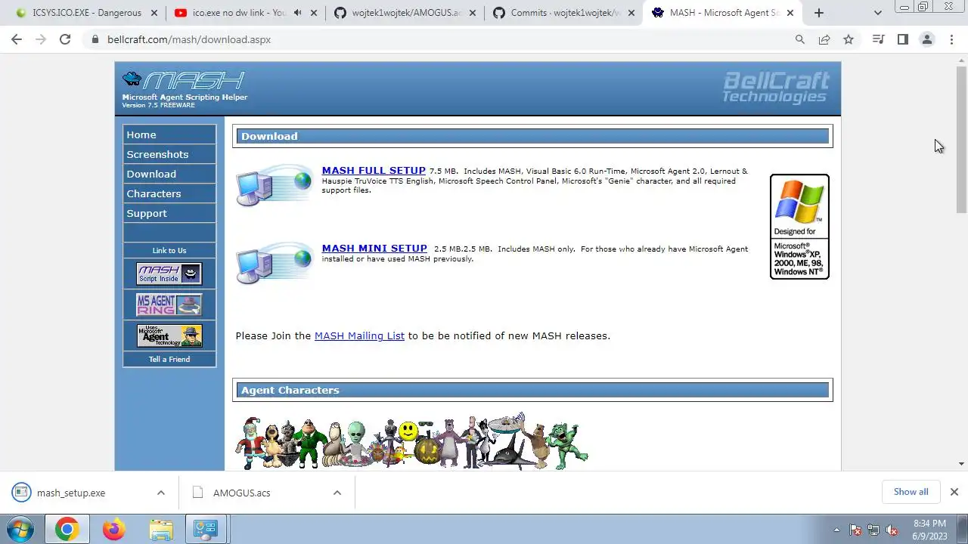The image size is (968, 544).
Task: Open the Chrome three-dot menu
Action: [x=951, y=39]
